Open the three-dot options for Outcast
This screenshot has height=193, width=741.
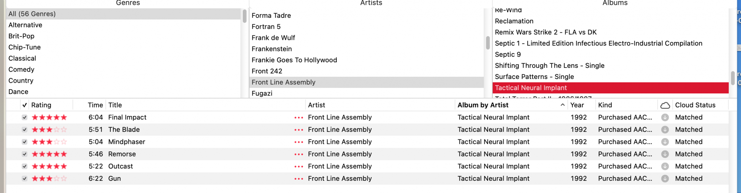point(299,166)
